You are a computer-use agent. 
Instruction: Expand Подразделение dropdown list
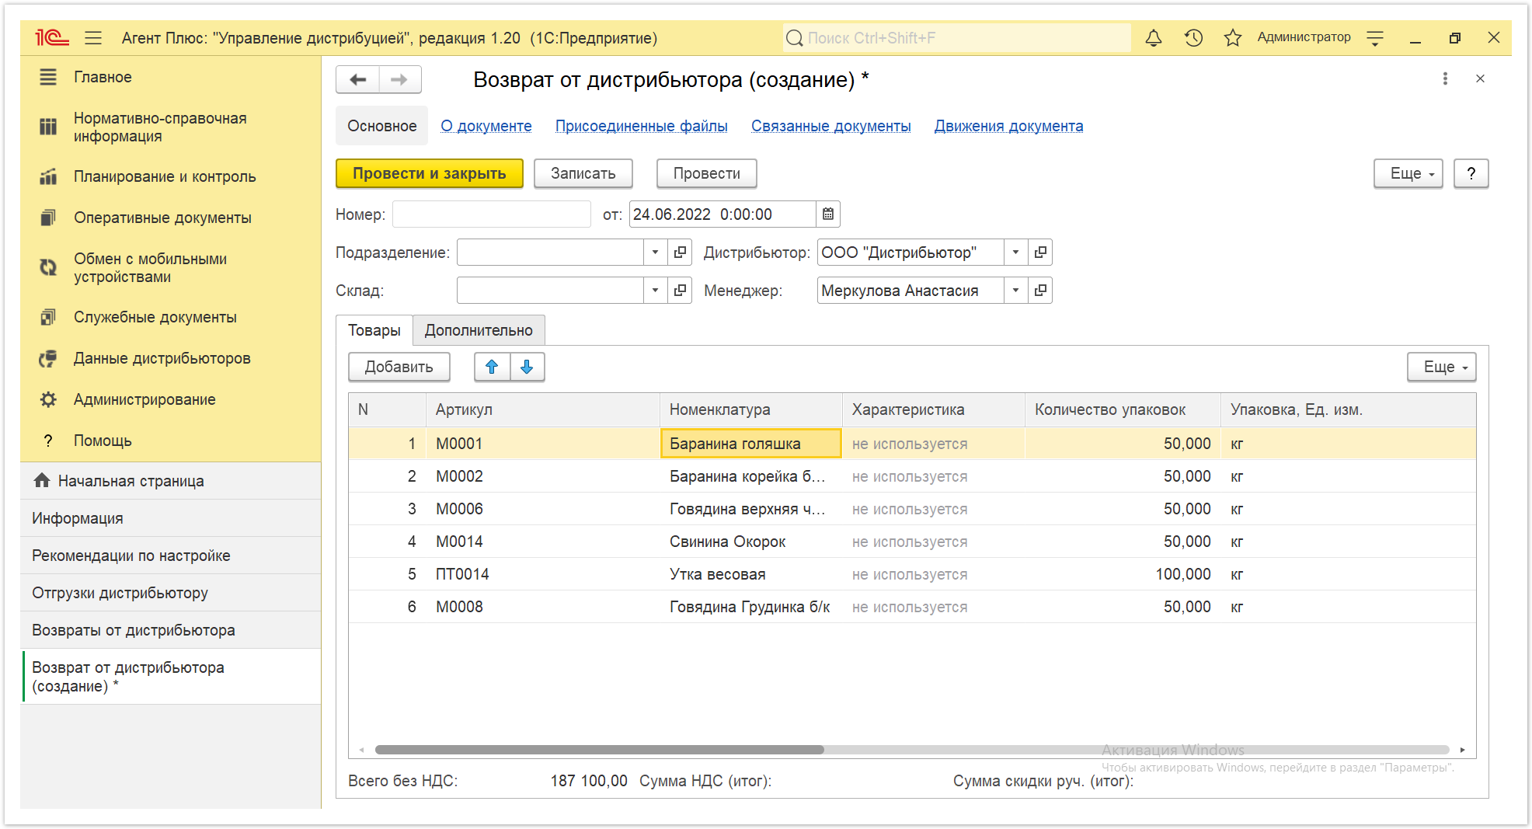655,253
